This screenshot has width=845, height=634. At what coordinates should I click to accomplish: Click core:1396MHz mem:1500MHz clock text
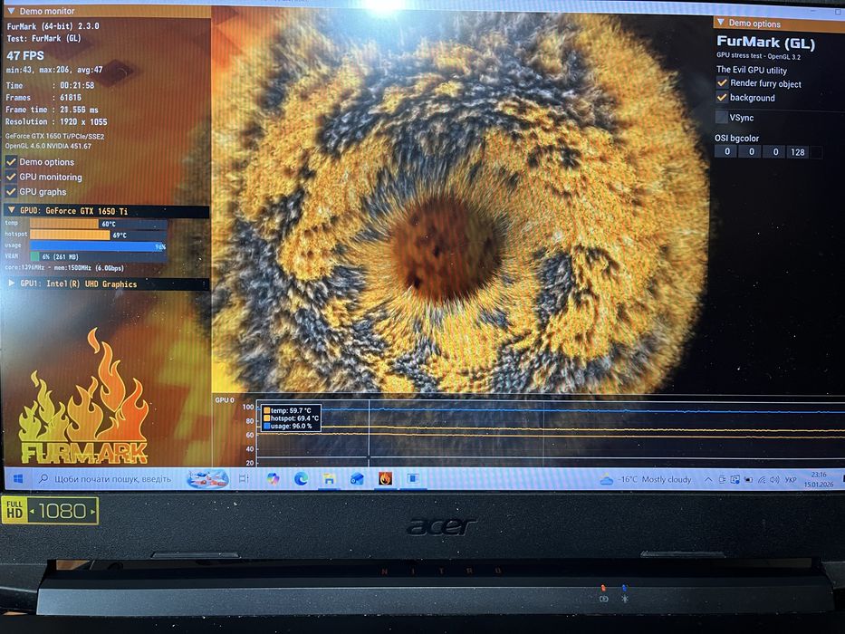tap(64, 267)
